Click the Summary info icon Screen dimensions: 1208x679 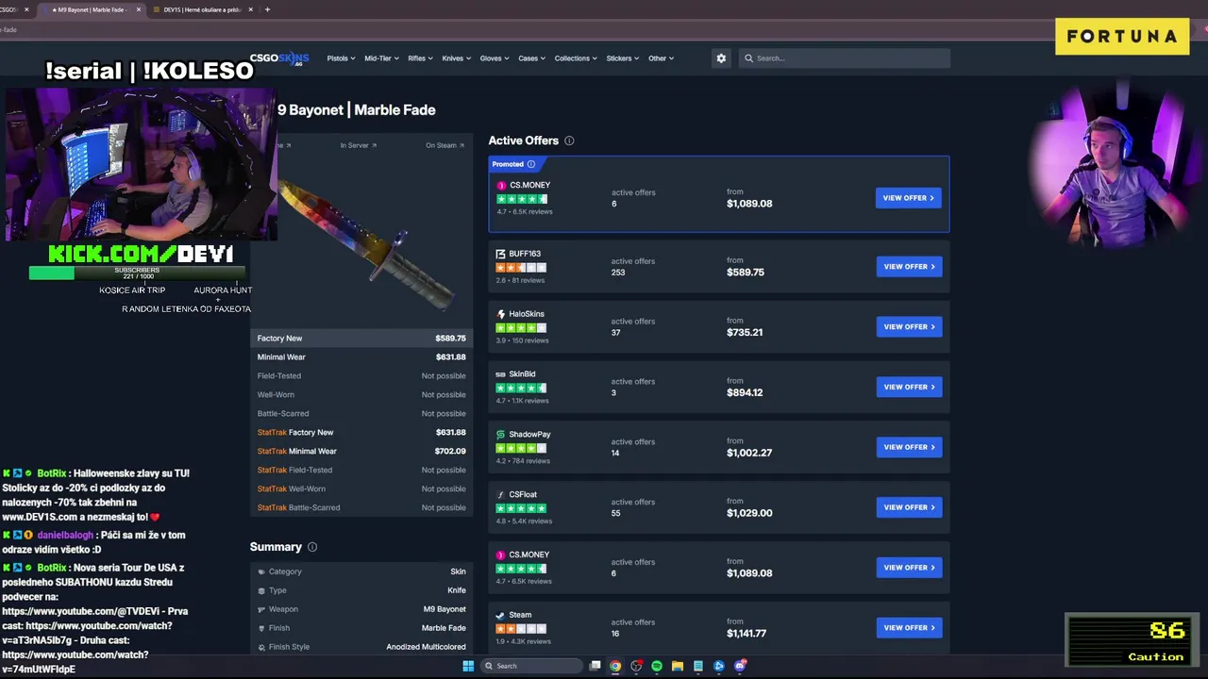click(x=312, y=547)
